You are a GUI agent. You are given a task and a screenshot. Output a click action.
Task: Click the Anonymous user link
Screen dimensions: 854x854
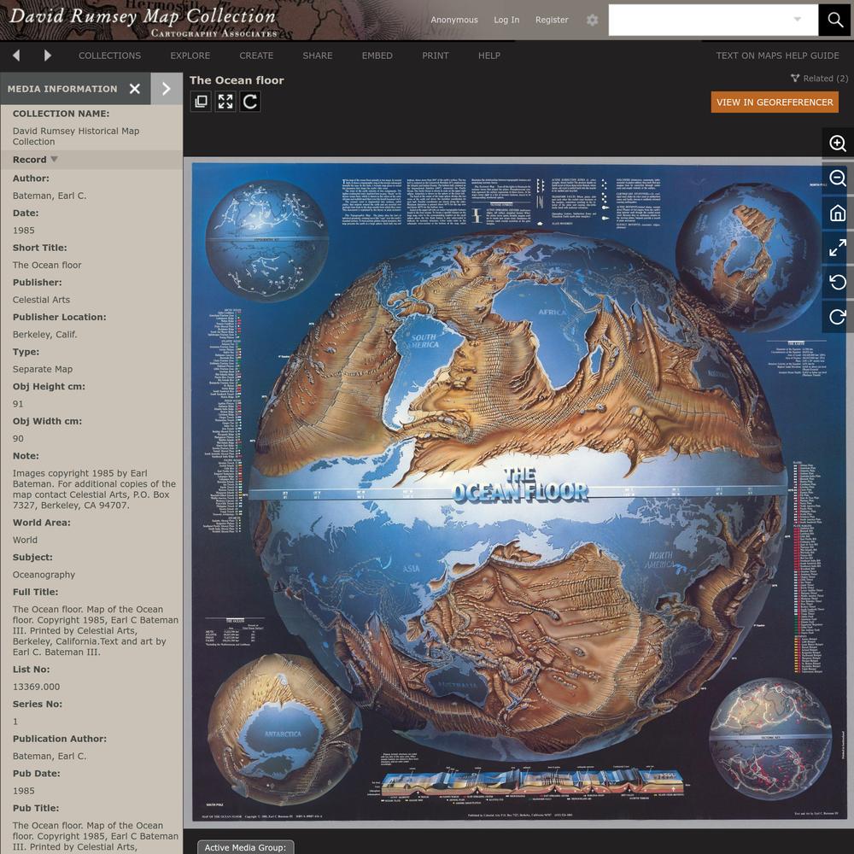click(x=454, y=20)
